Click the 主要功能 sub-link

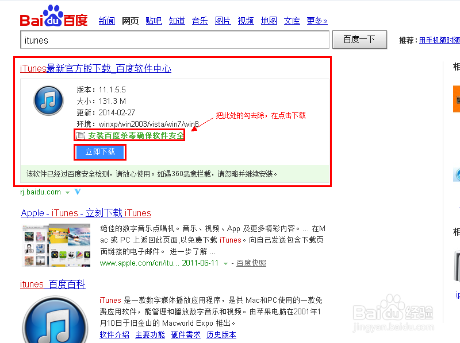pos(150,334)
